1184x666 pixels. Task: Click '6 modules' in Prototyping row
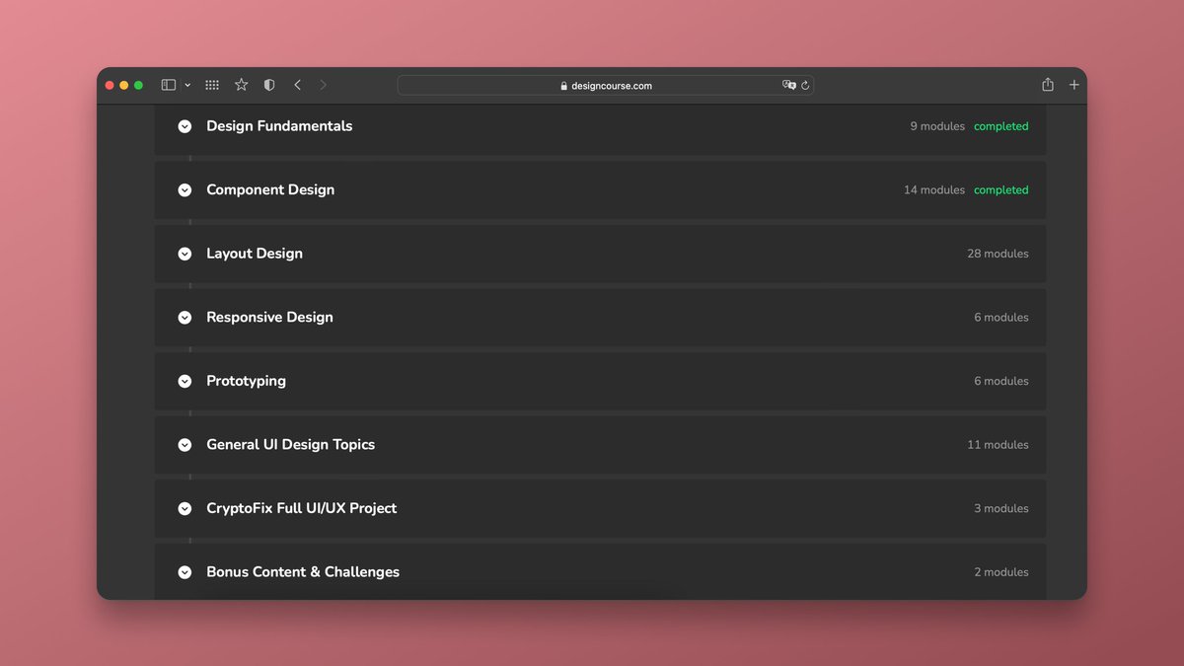coord(1001,381)
